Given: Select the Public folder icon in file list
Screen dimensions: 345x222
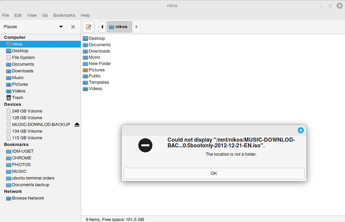Looking at the screenshot, I should [x=85, y=76].
